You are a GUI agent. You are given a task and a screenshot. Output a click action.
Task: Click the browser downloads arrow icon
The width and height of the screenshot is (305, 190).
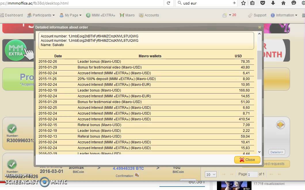[x=273, y=3]
